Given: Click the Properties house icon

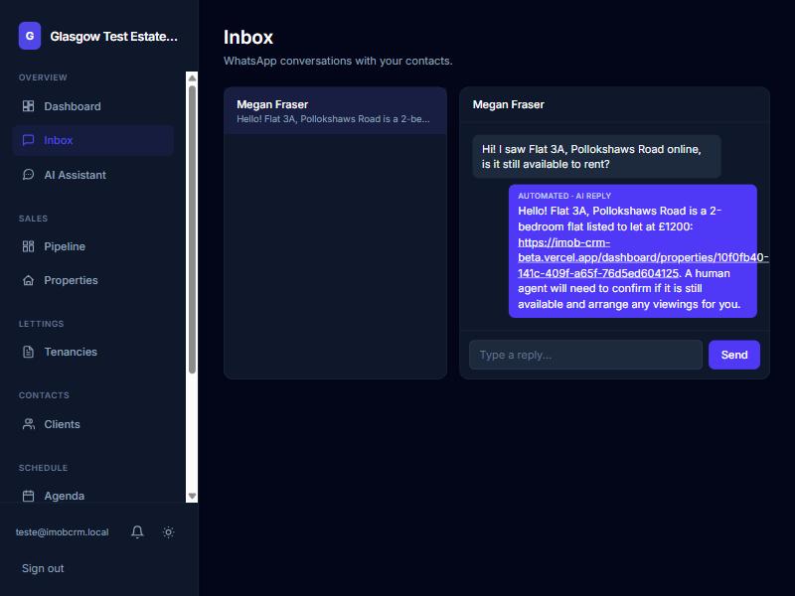Looking at the screenshot, I should (x=29, y=280).
